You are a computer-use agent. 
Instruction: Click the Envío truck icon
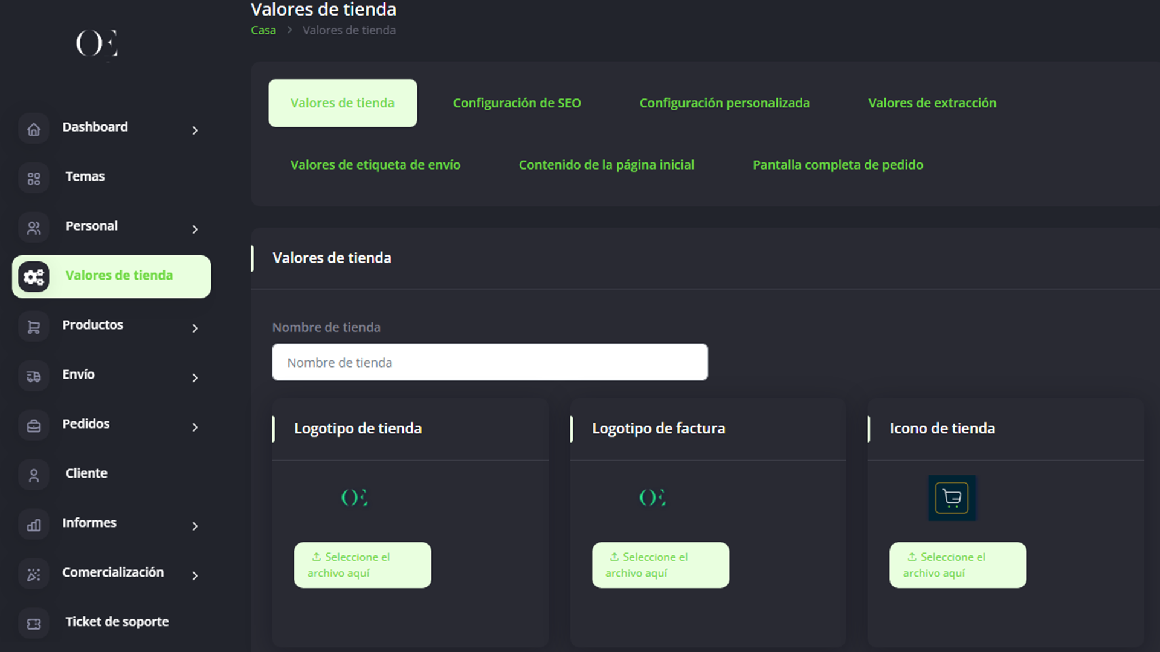tap(34, 377)
